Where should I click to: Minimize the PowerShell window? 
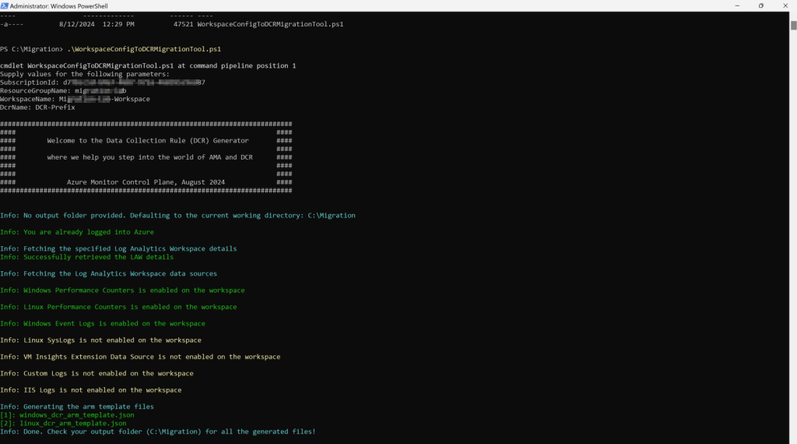737,5
